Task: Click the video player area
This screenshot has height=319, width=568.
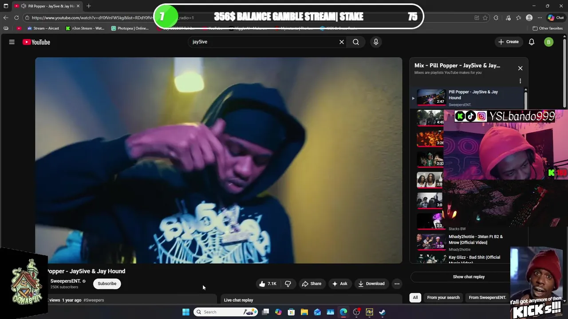Action: pyautogui.click(x=219, y=160)
